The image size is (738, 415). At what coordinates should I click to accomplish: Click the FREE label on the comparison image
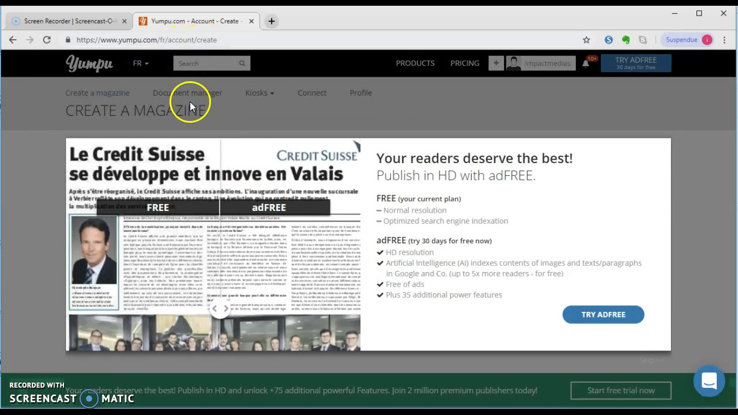tap(158, 207)
